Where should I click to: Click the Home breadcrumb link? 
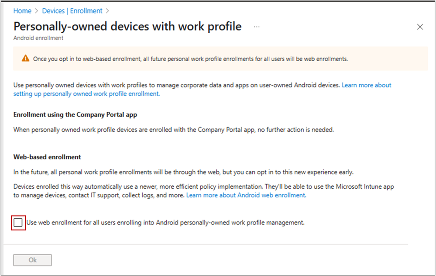tap(22, 10)
